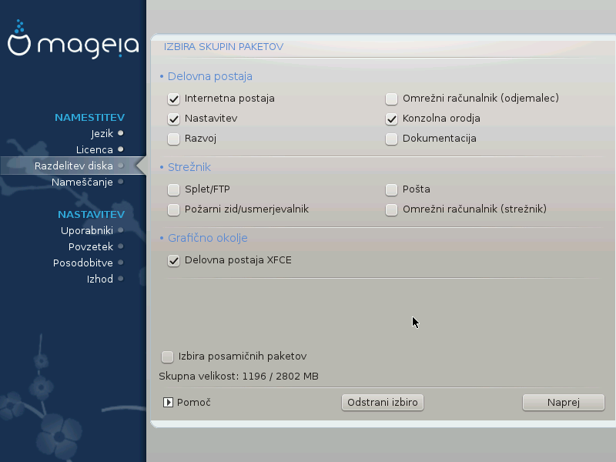616x462 pixels.
Task: Check the Požarni zid/usmerjevalnik option
Action: coord(173,209)
